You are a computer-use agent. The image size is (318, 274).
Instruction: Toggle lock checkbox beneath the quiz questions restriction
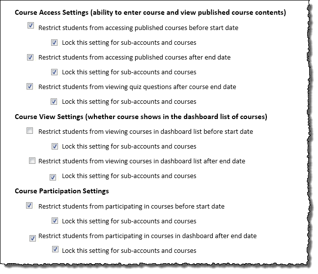(x=54, y=102)
